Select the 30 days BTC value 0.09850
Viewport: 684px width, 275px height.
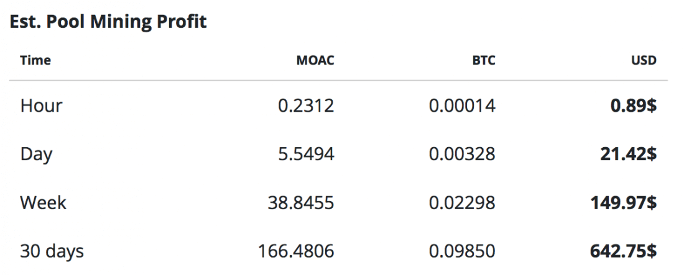pos(462,251)
